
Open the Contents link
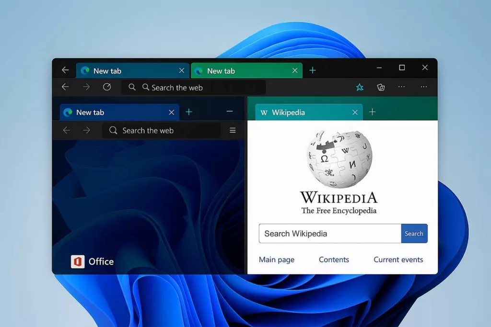[334, 259]
